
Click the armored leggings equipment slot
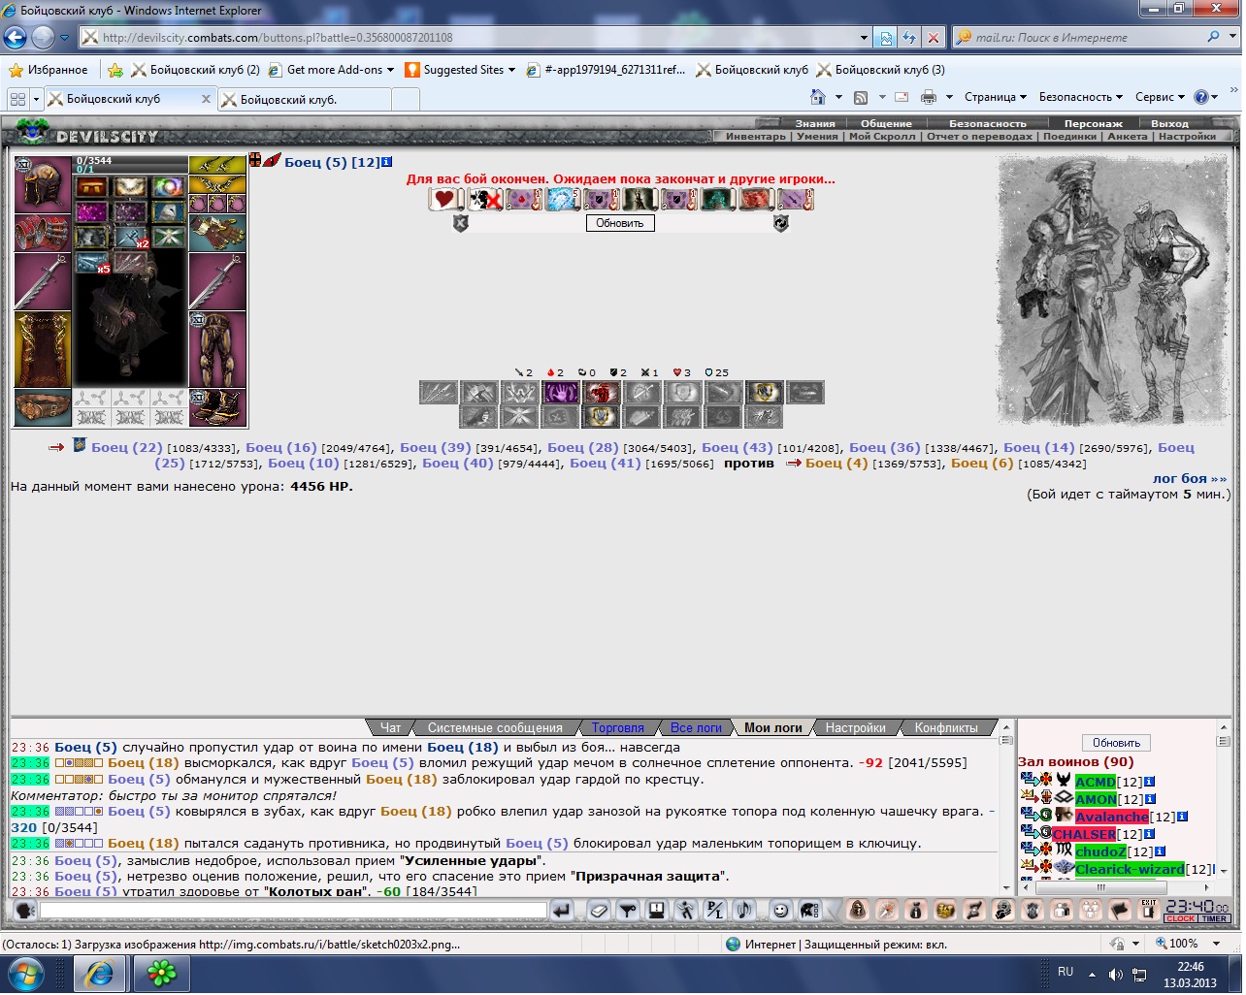click(x=217, y=349)
